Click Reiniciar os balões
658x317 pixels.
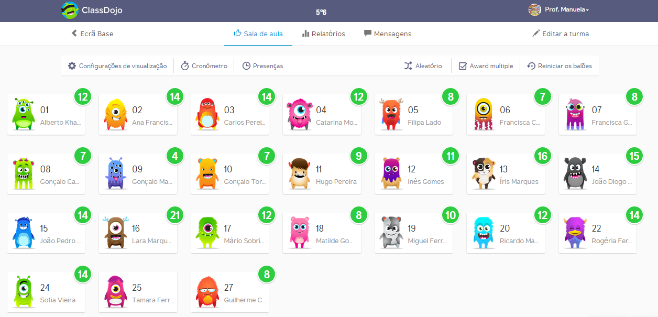tap(560, 66)
